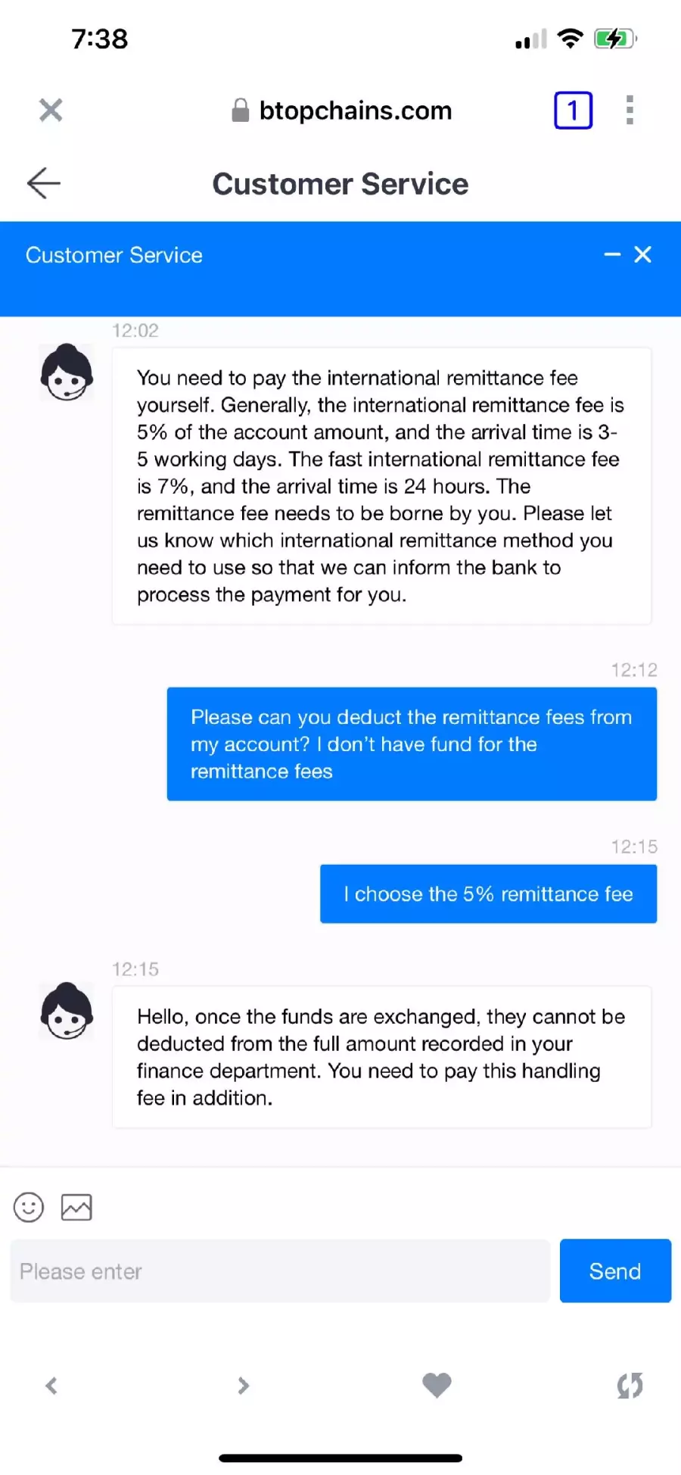This screenshot has width=681, height=1475.
Task: Open the browser three-dot menu
Action: coord(630,111)
